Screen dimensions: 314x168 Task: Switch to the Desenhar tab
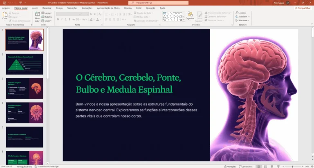(x=47, y=8)
